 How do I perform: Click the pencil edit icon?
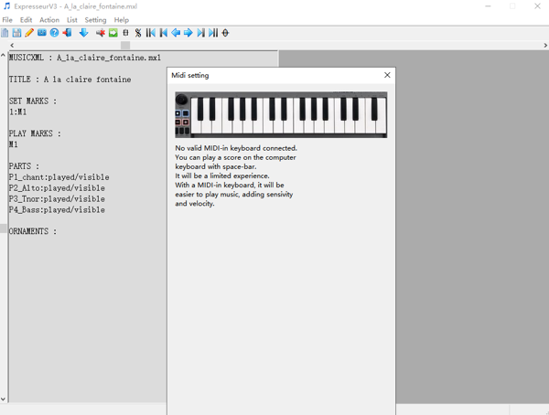[x=29, y=33]
